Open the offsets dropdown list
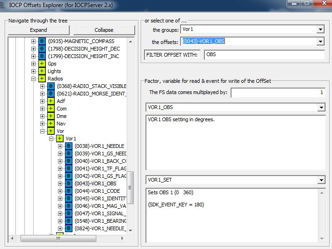332x249 pixels. pyautogui.click(x=320, y=42)
